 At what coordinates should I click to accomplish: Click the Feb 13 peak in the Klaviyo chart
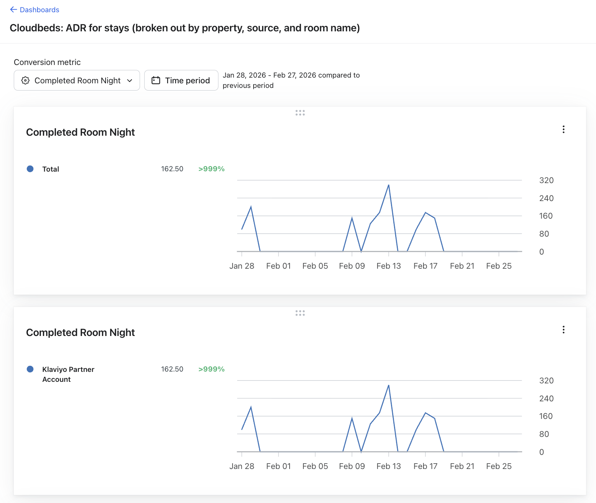[389, 386]
